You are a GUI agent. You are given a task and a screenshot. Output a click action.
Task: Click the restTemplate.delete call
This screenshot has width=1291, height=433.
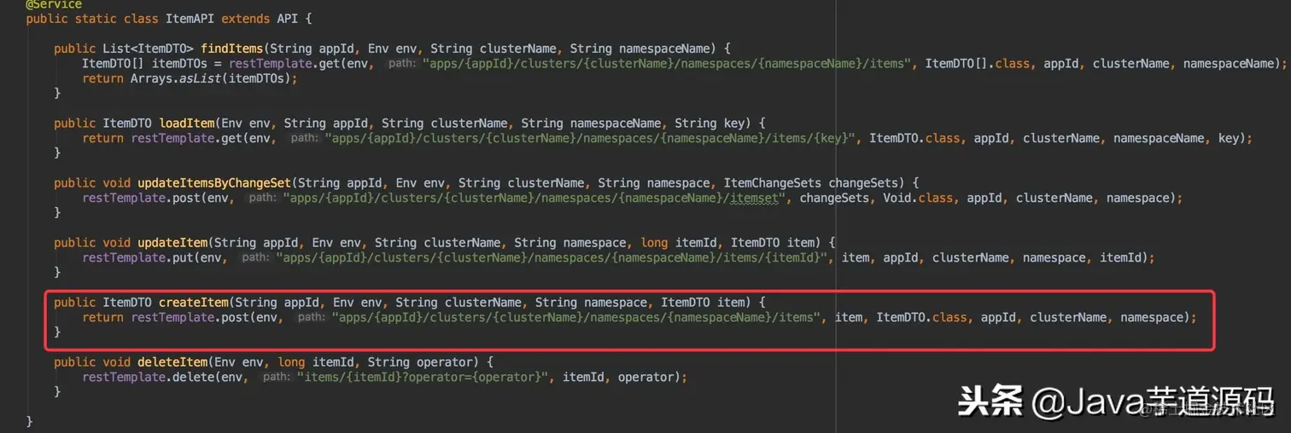[x=161, y=377]
